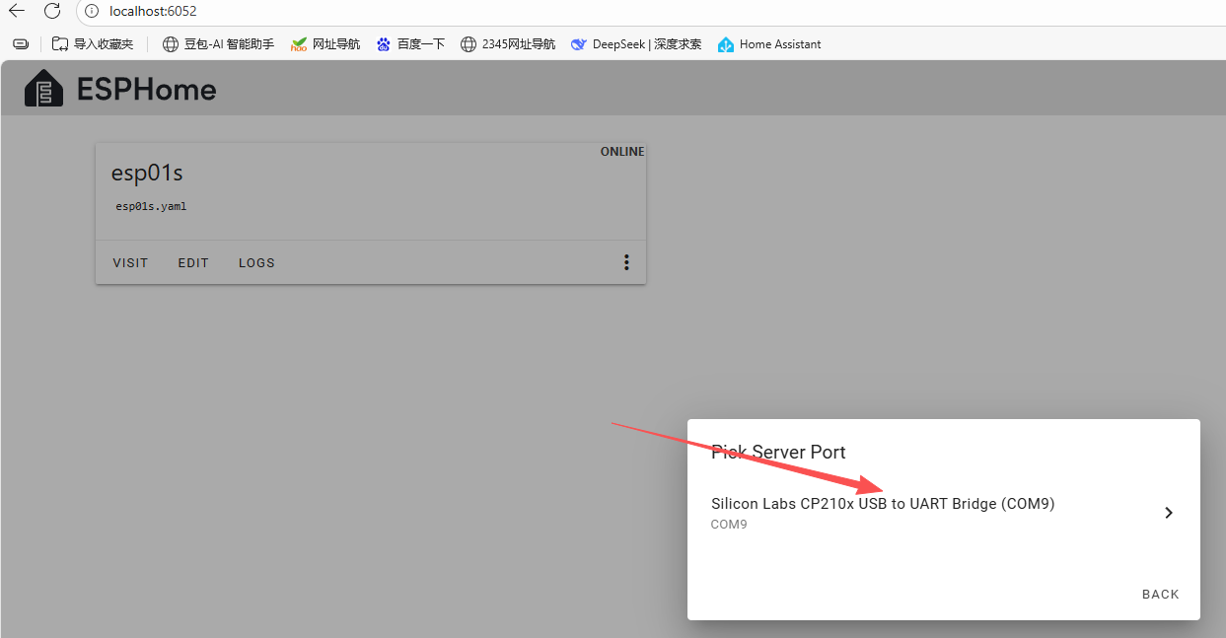
Task: Click the esp01s device name
Action: (x=147, y=173)
